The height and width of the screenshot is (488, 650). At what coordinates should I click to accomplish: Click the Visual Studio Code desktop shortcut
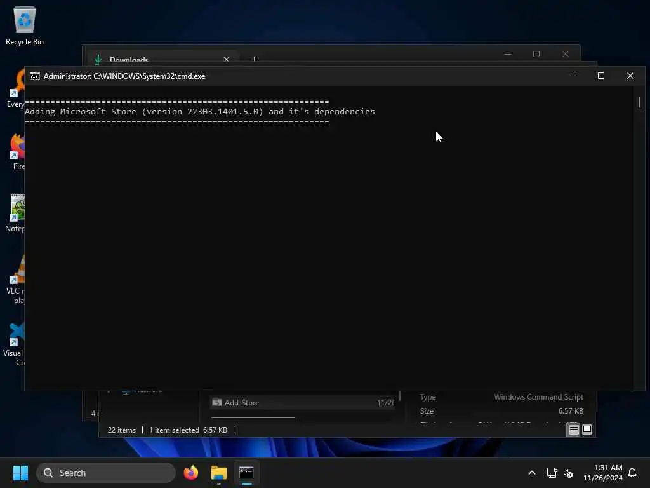tap(14, 344)
